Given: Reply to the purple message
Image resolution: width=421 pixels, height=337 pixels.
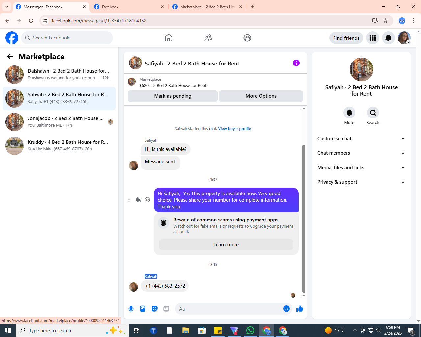Looking at the screenshot, I should [x=138, y=200].
